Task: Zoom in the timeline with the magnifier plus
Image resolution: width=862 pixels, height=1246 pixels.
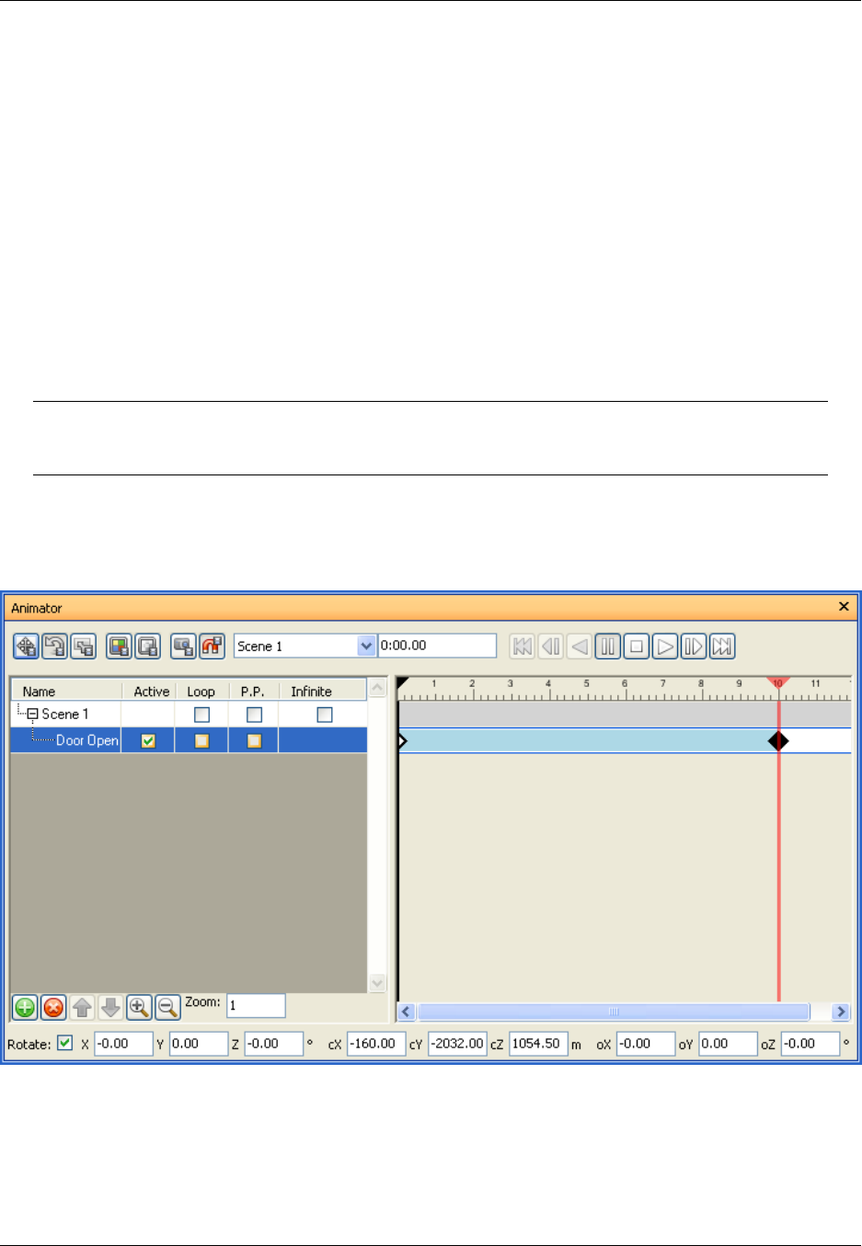Action: 139,1008
